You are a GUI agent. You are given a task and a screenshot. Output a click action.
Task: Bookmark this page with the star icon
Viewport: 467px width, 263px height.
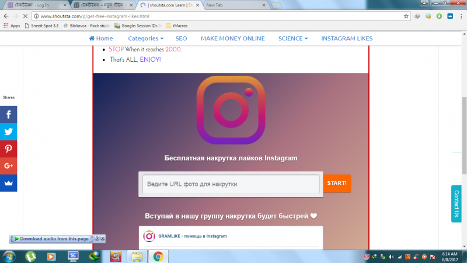pos(406,16)
